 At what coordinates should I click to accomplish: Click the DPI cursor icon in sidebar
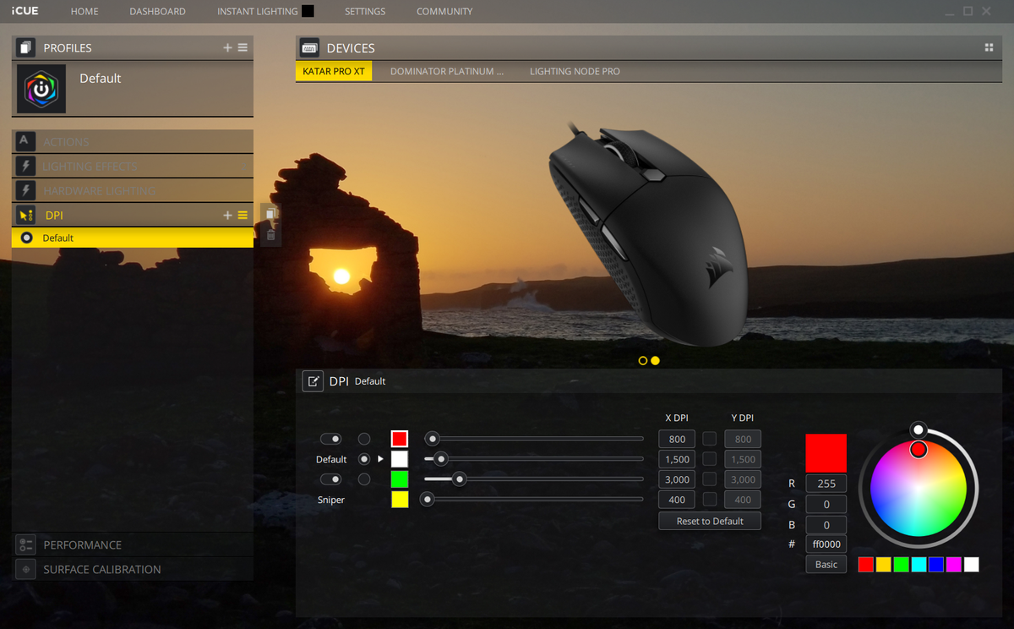pos(25,215)
